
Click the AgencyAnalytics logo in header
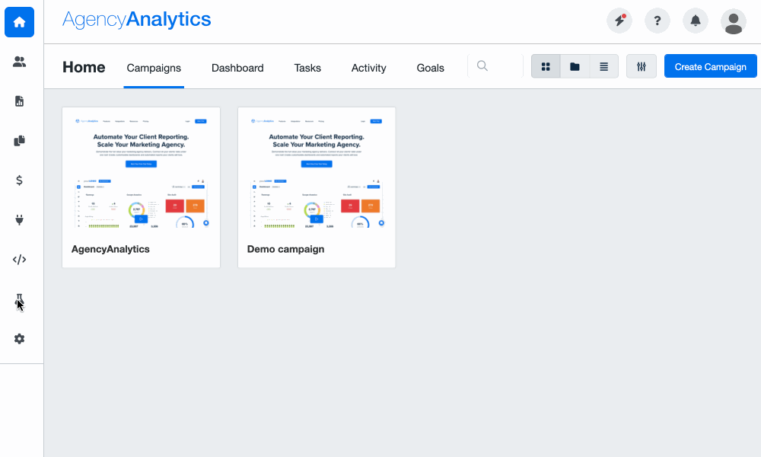click(x=137, y=20)
